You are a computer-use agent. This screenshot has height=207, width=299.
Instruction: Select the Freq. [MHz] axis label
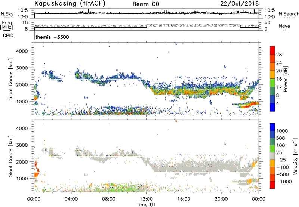pos(7,25)
